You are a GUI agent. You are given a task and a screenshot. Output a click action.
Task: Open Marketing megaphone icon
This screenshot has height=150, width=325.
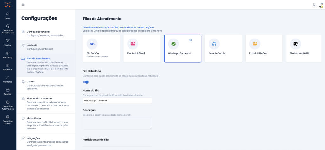tap(8, 55)
